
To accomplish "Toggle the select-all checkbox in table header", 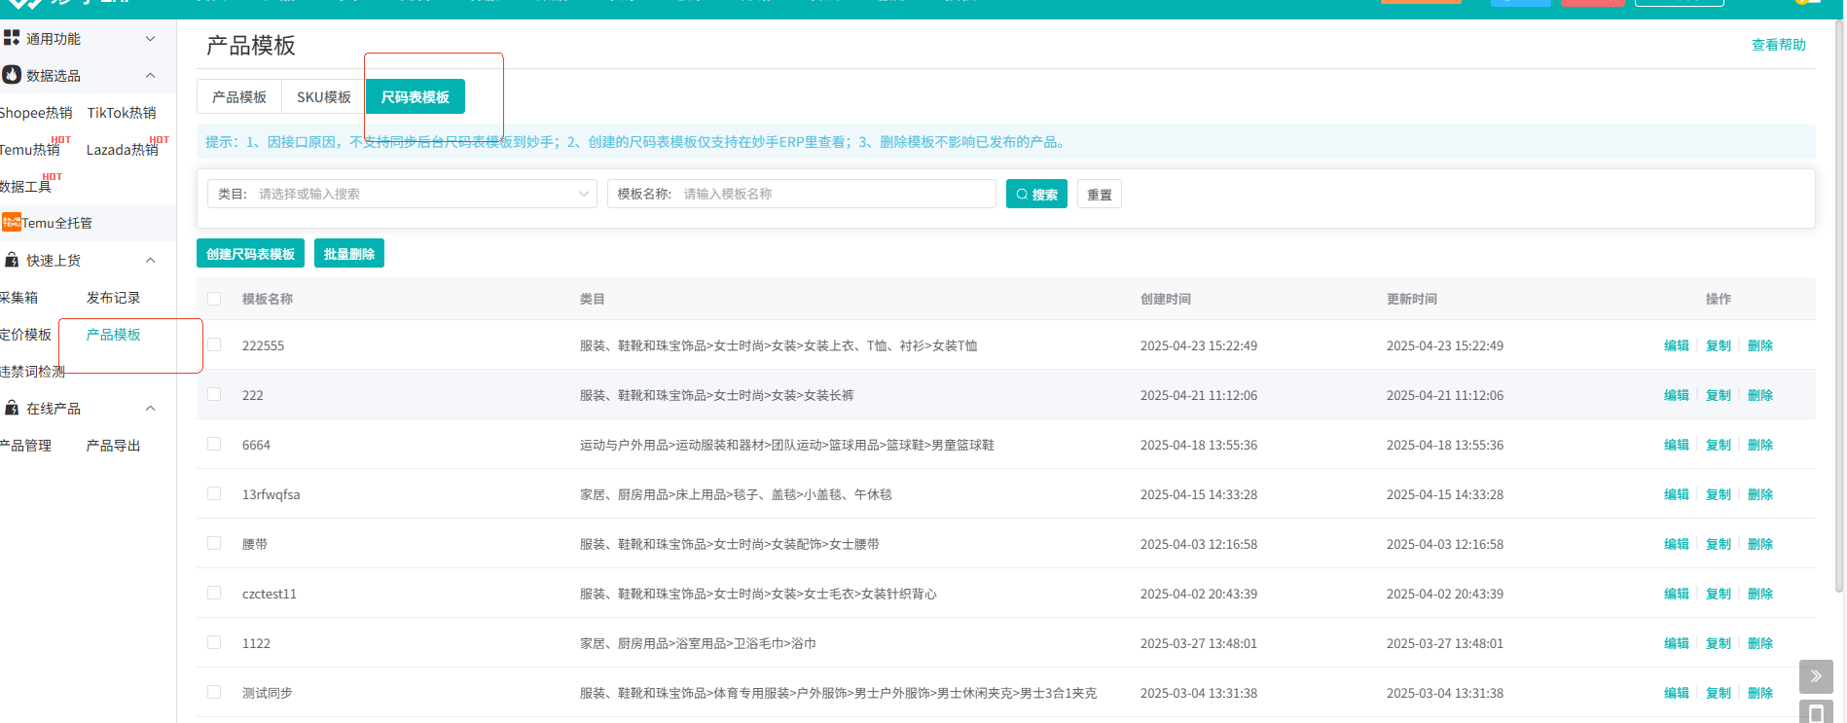I will click(x=214, y=299).
